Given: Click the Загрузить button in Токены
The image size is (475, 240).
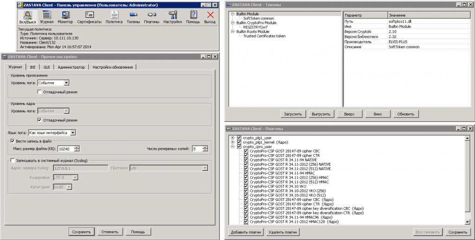Looking at the screenshot, I should point(293,114).
